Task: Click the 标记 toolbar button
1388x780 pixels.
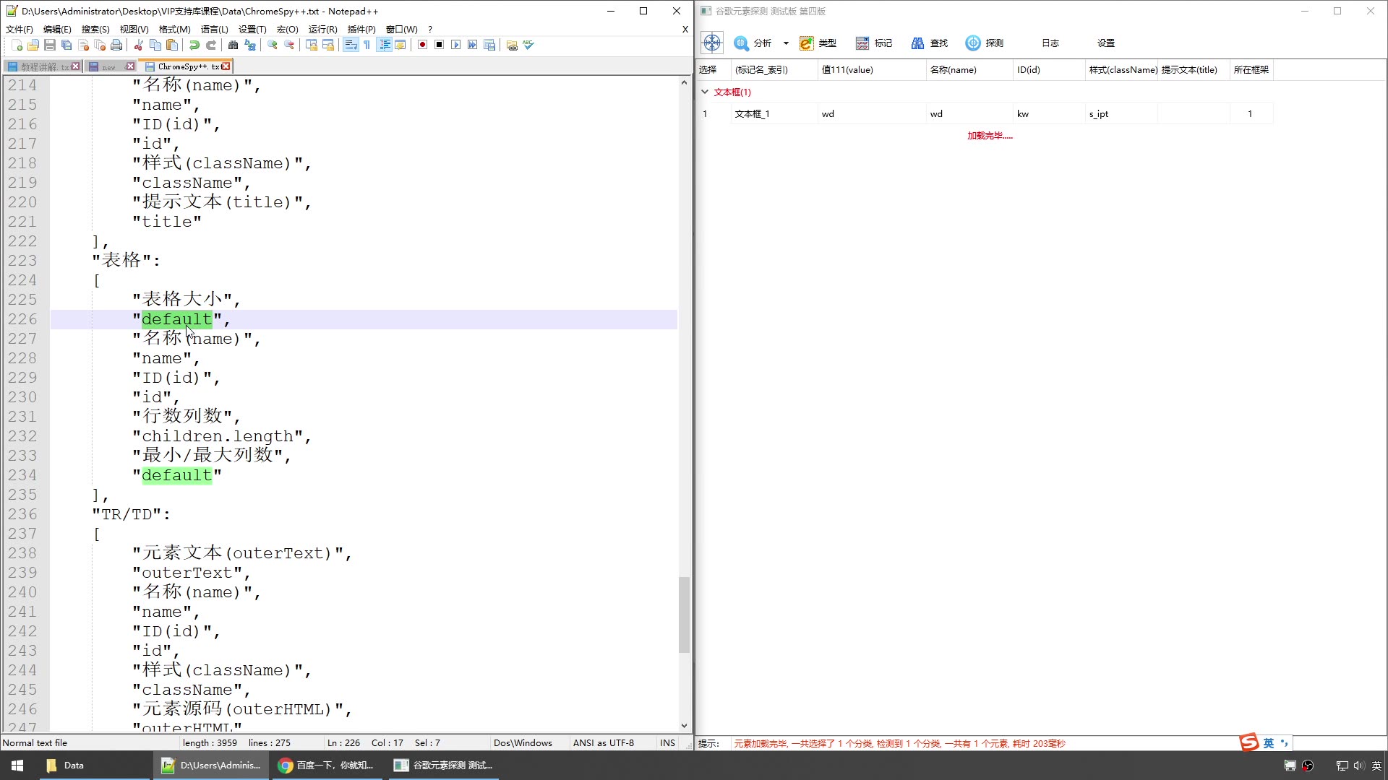Action: tap(874, 43)
